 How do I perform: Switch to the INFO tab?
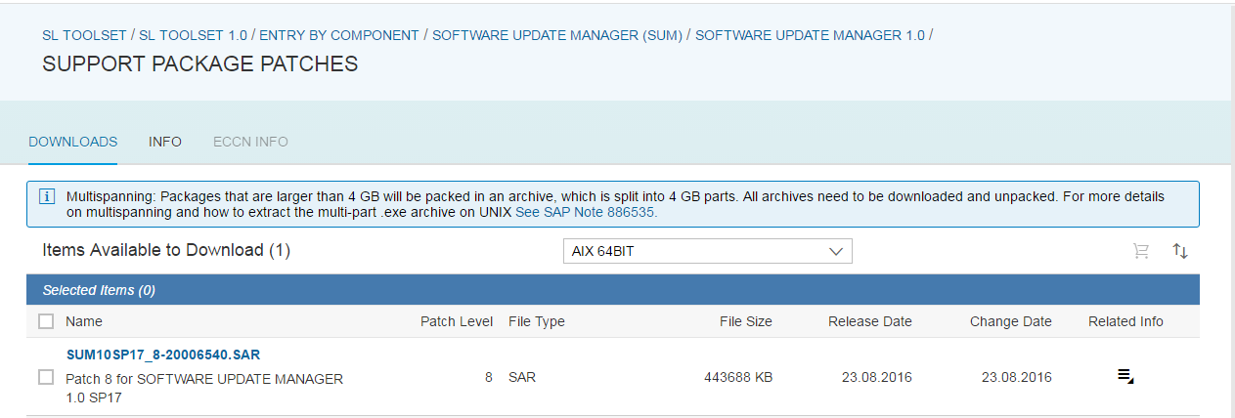165,142
